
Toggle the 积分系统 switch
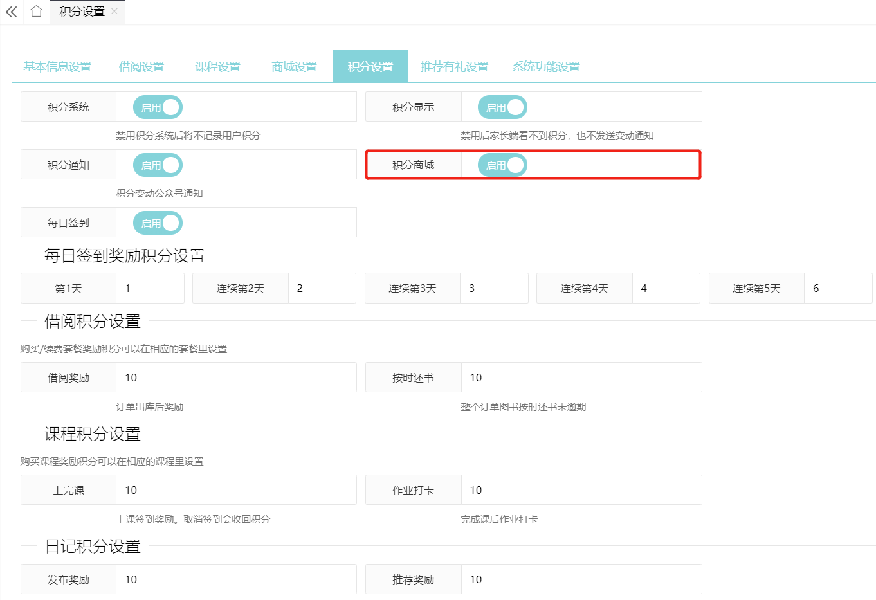[x=158, y=107]
